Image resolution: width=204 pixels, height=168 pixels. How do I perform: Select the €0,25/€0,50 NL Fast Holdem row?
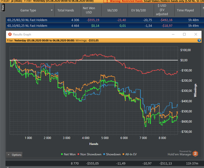105,20
